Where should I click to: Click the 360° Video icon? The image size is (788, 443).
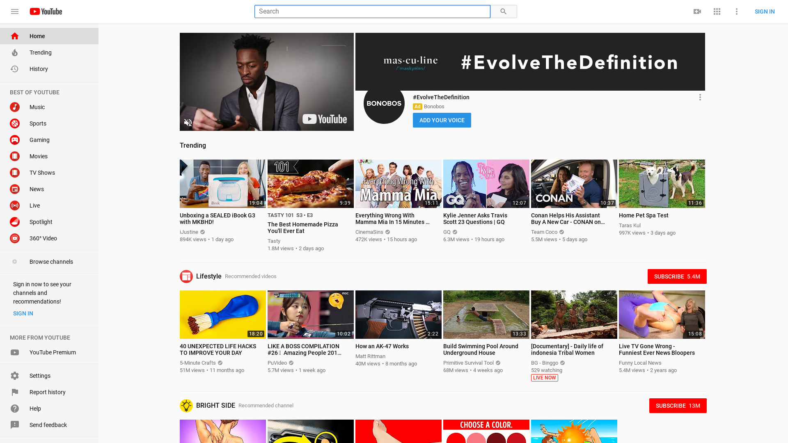coord(15,238)
